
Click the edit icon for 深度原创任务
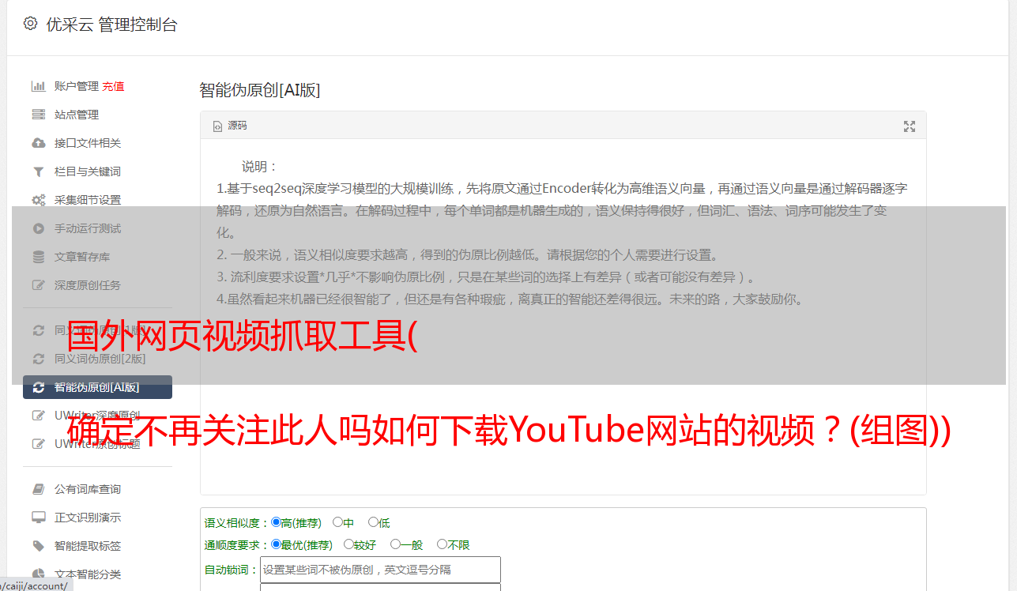[x=38, y=285]
